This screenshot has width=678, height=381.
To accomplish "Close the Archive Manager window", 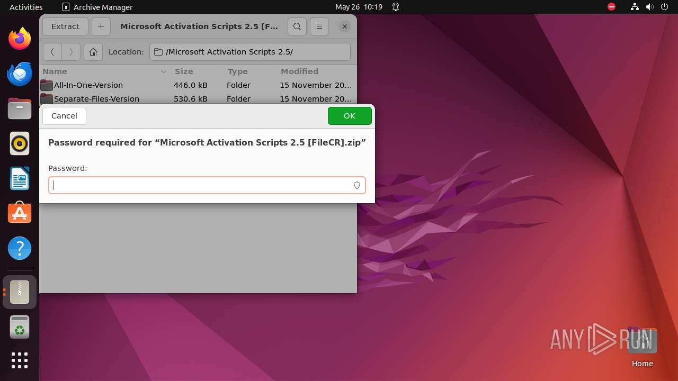I will click(344, 26).
